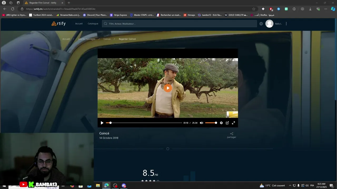Open the Discord | Your Place... bookmark
This screenshot has width=337, height=189.
(x=95, y=15)
